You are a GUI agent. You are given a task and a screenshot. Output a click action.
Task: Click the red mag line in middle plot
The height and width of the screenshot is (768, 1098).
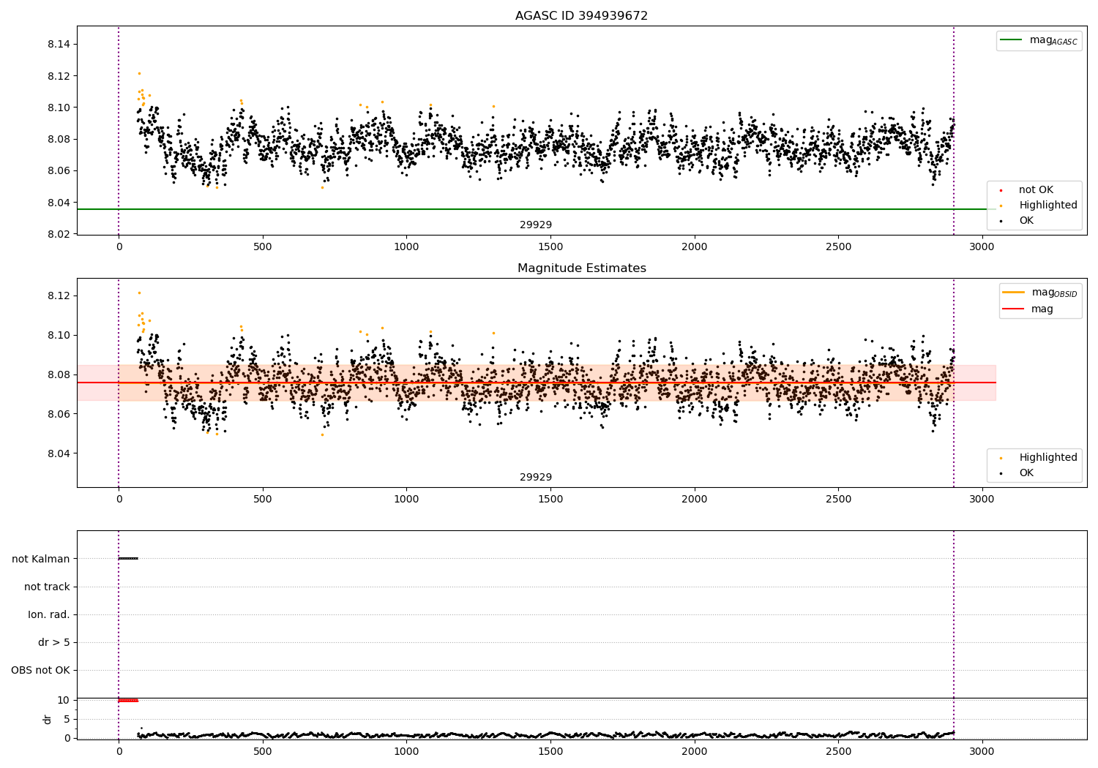coord(536,383)
